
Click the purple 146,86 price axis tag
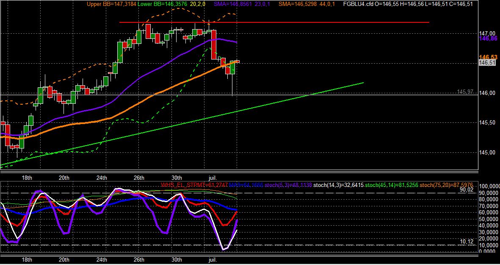coord(488,38)
